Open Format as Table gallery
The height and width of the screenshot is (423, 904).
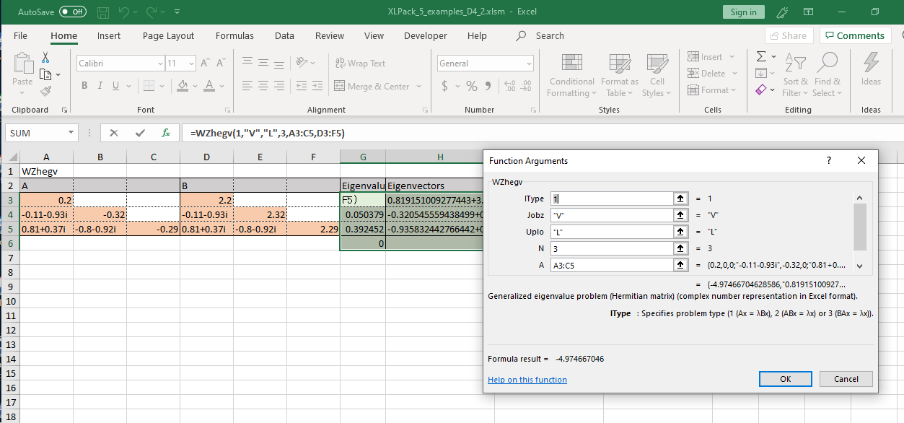pyautogui.click(x=620, y=76)
